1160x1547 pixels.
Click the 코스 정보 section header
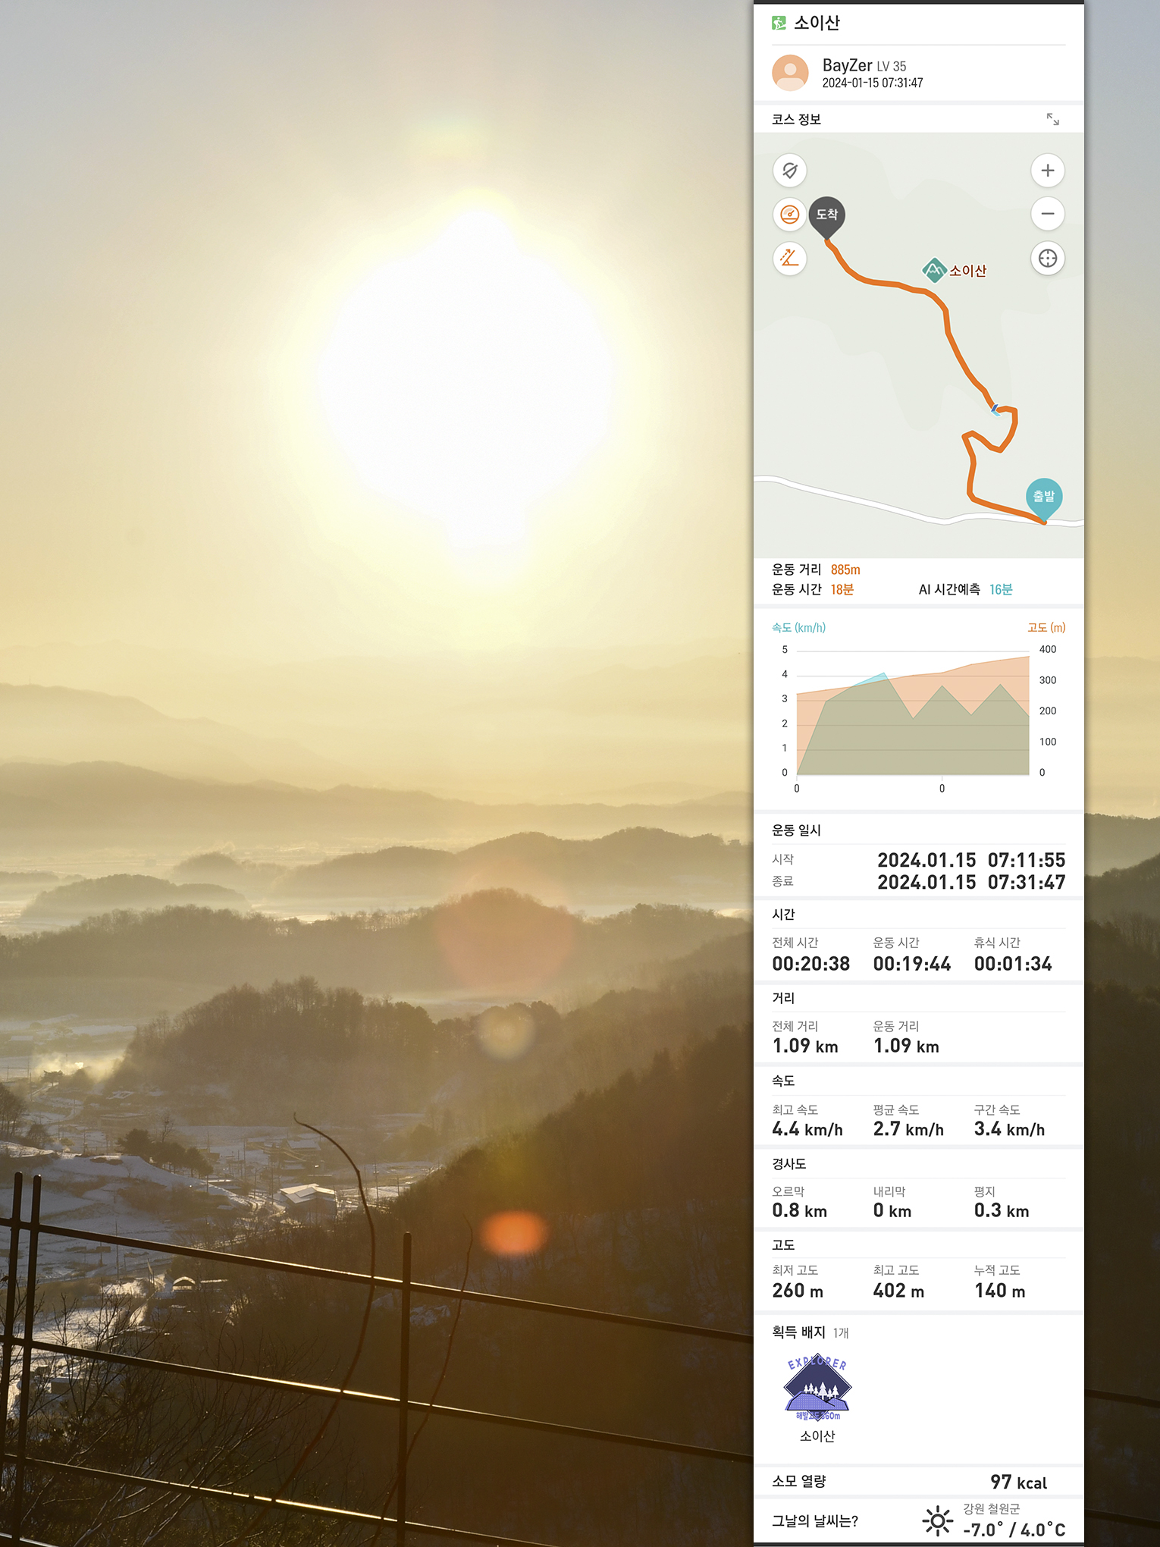point(796,119)
